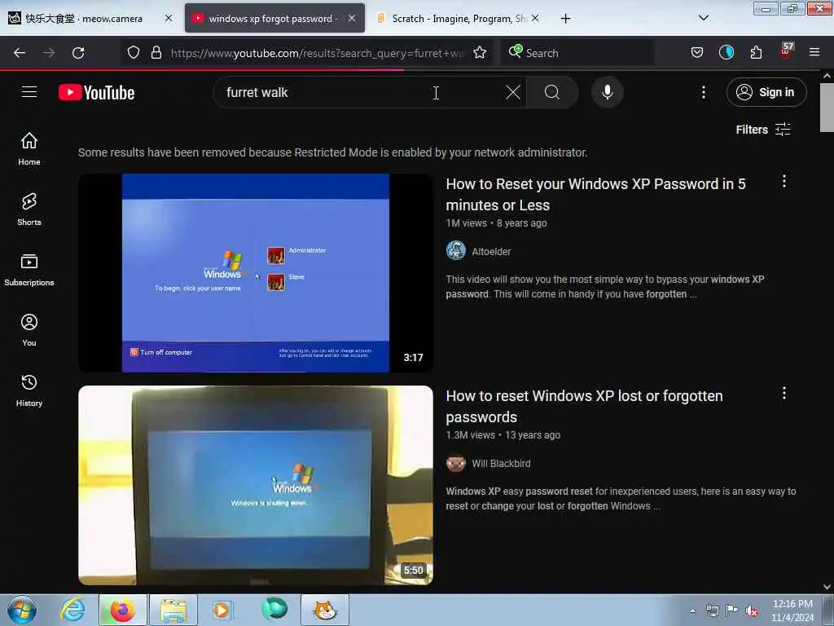Clear the YouTube search query
This screenshot has width=834, height=626.
pyautogui.click(x=513, y=93)
